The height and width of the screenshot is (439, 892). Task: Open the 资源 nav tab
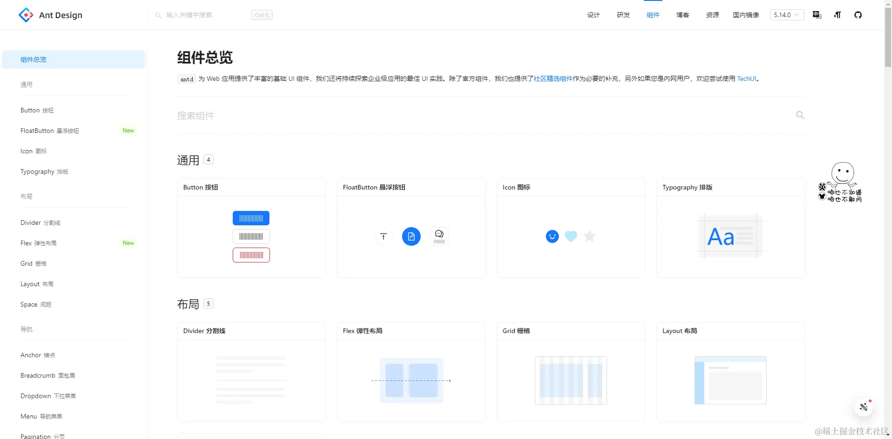(x=712, y=15)
